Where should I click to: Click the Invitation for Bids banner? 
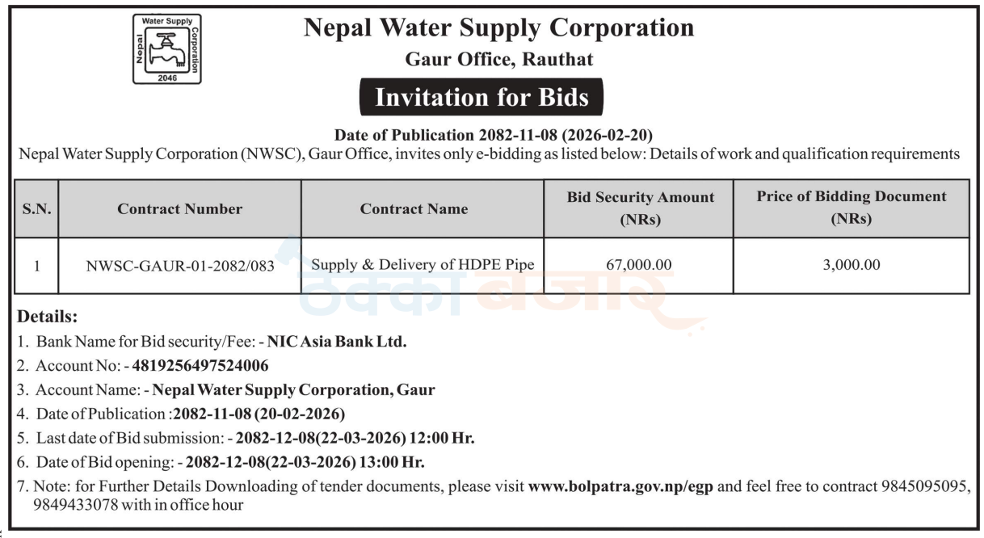coord(481,98)
